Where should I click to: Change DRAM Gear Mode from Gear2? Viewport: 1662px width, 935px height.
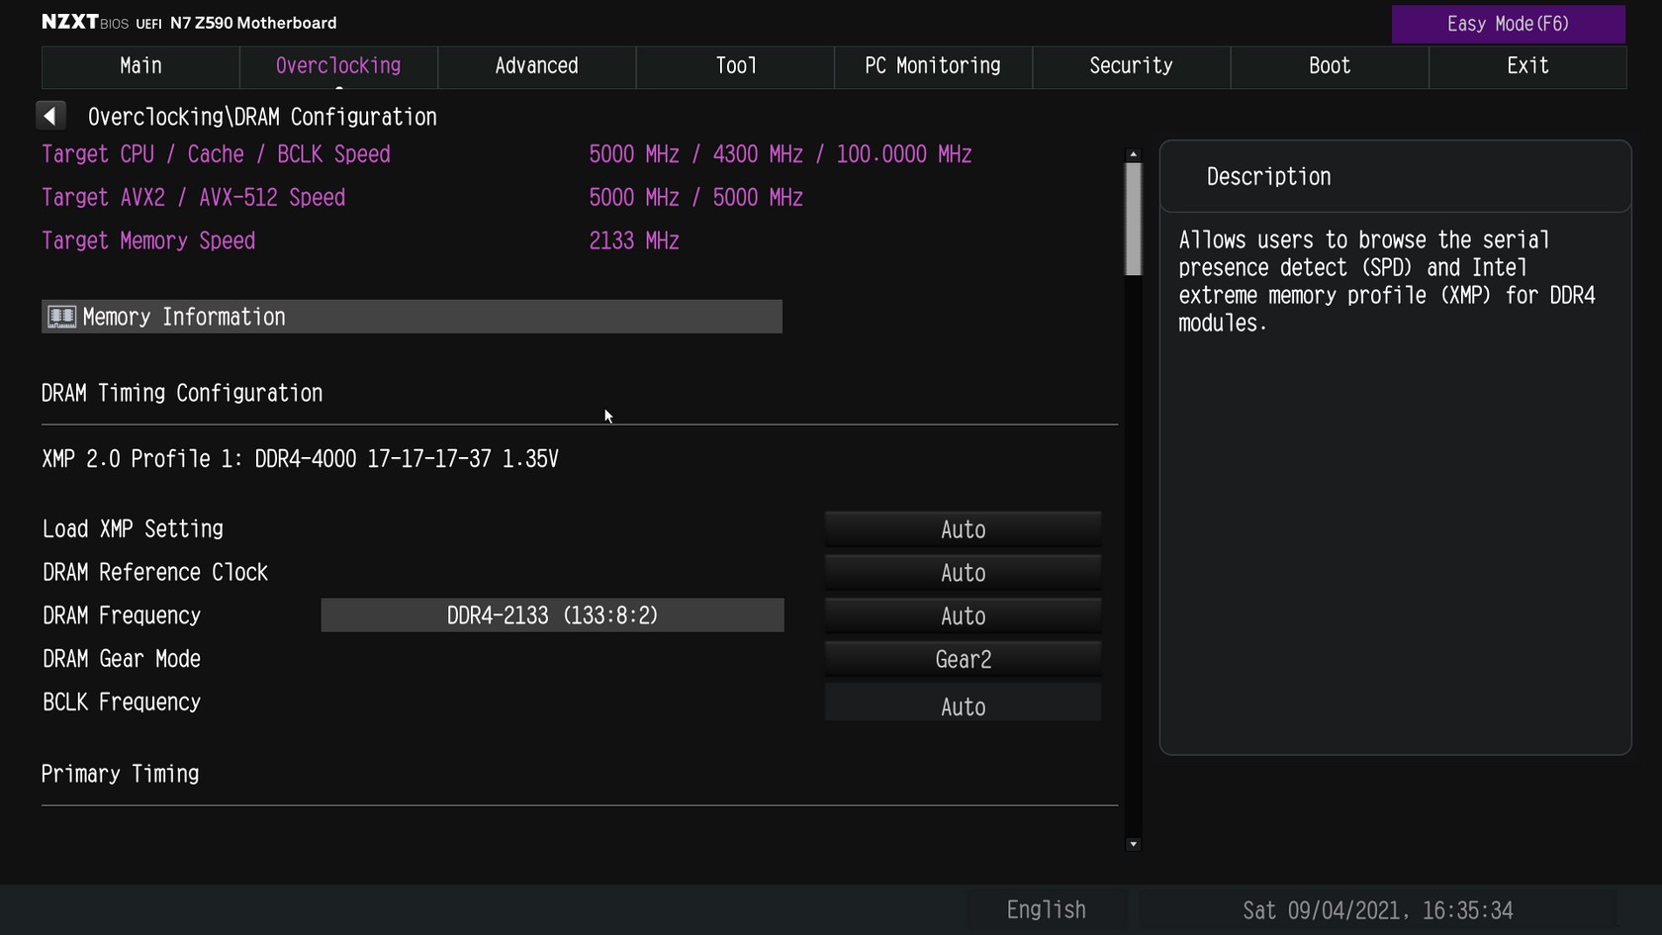963,659
